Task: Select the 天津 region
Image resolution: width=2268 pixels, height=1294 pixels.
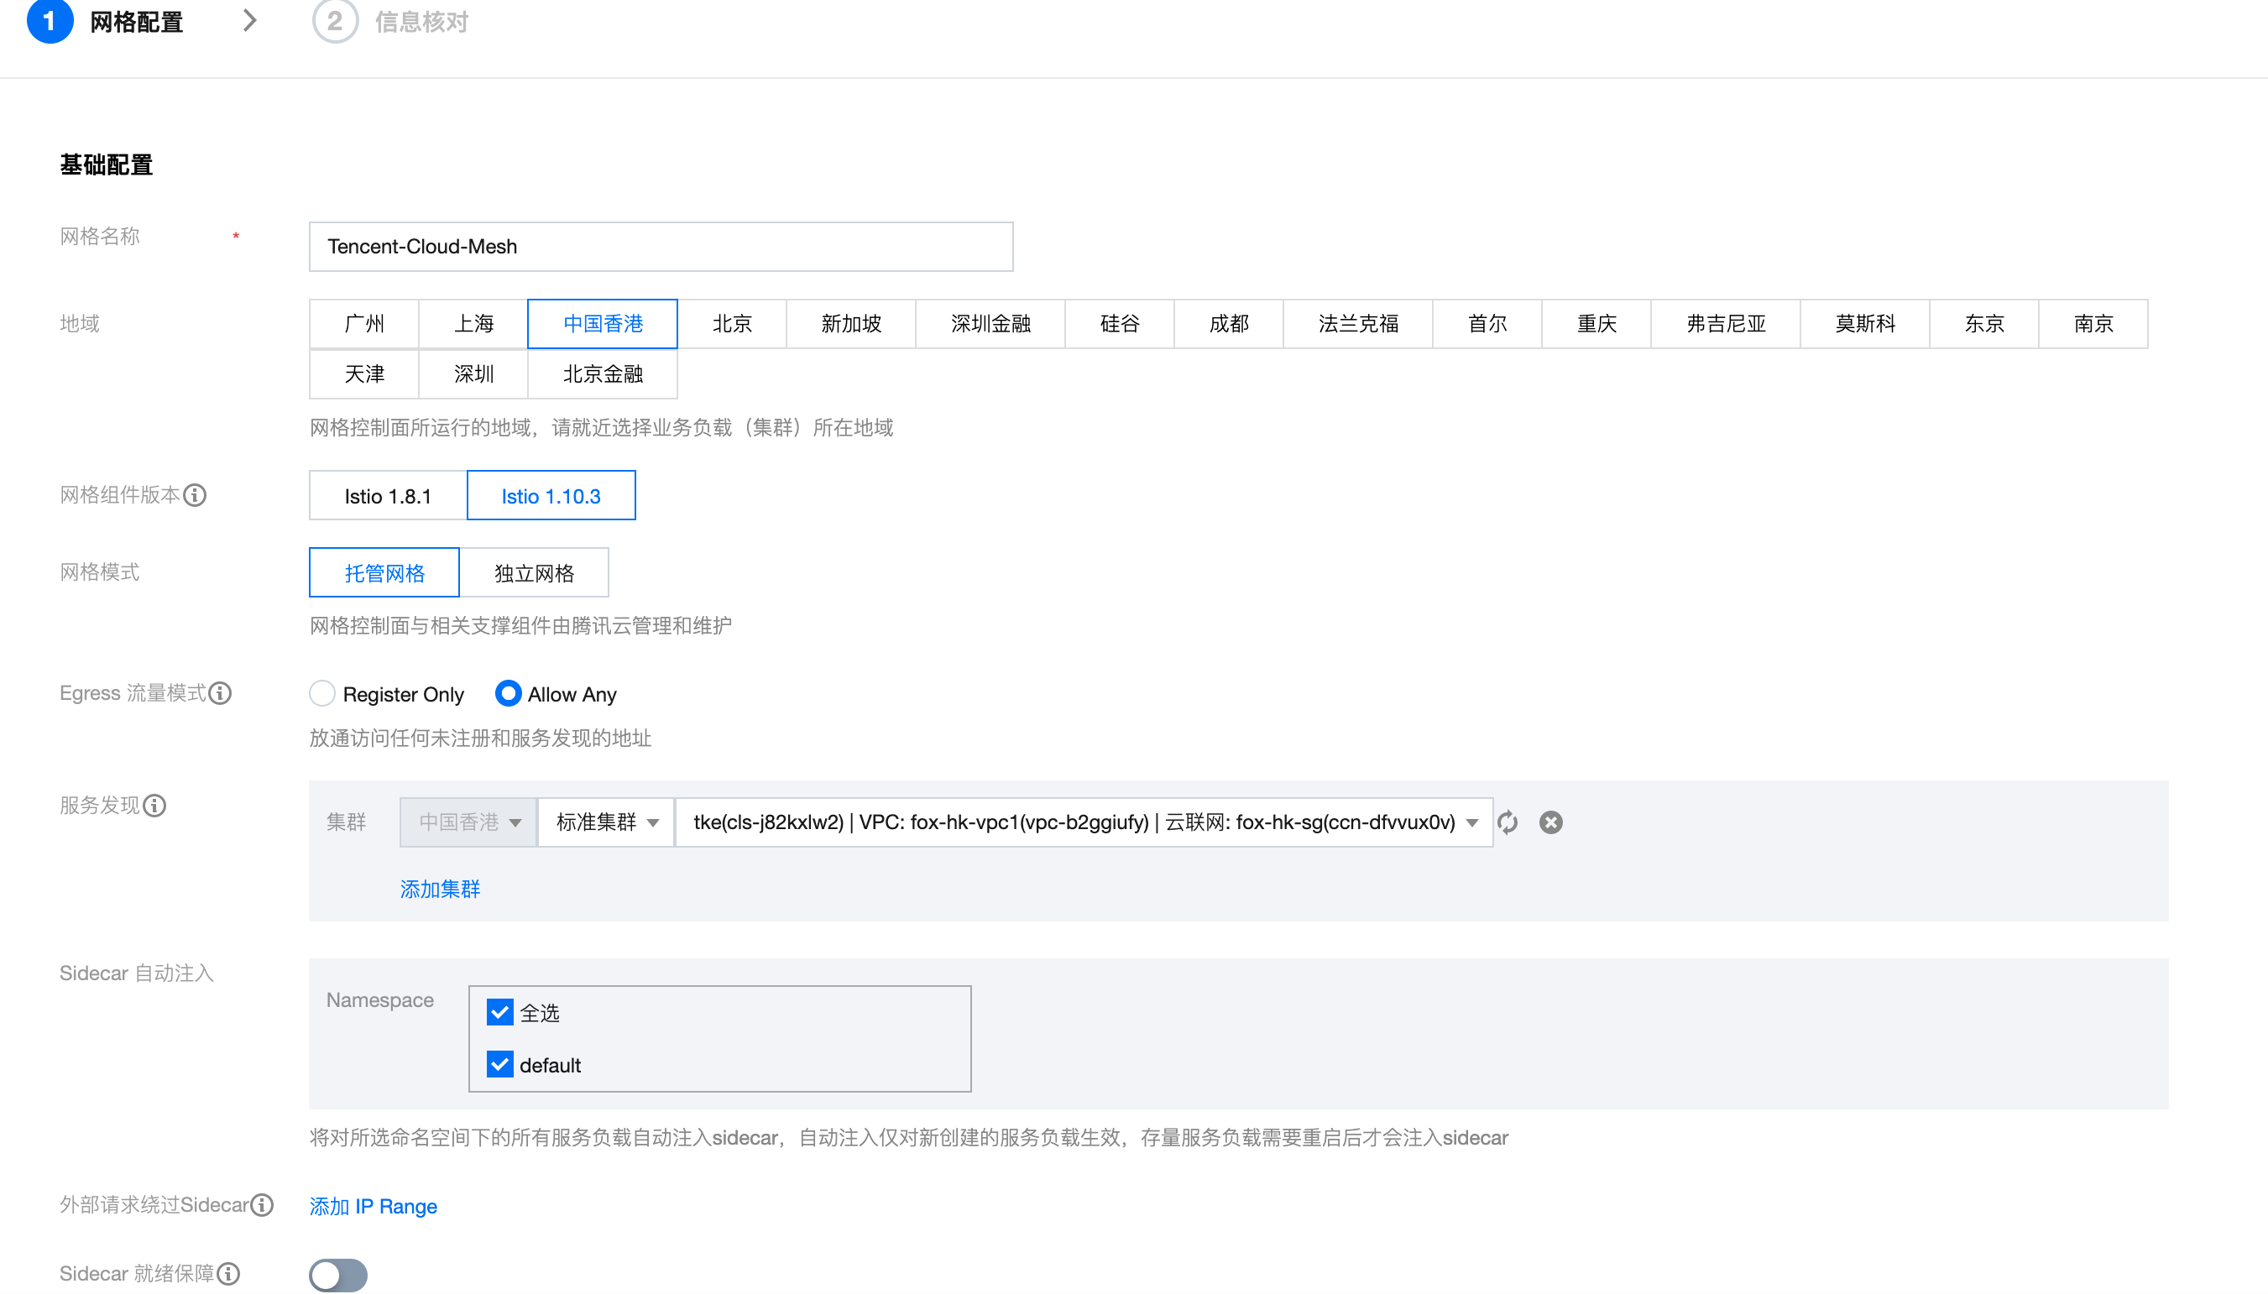Action: click(364, 374)
